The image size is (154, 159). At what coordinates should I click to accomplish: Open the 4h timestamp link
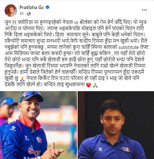[x=21, y=14]
